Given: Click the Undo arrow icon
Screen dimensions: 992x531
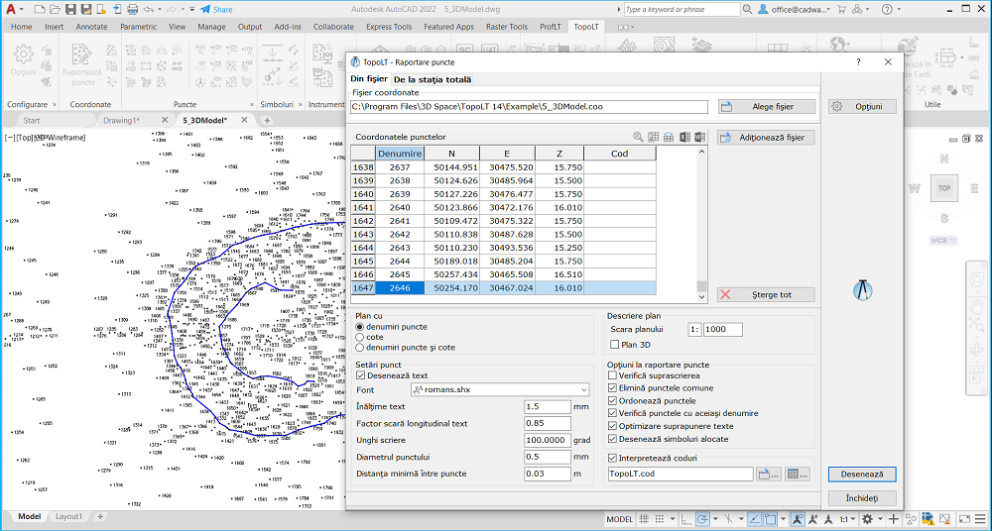Looking at the screenshot, I should [x=149, y=10].
